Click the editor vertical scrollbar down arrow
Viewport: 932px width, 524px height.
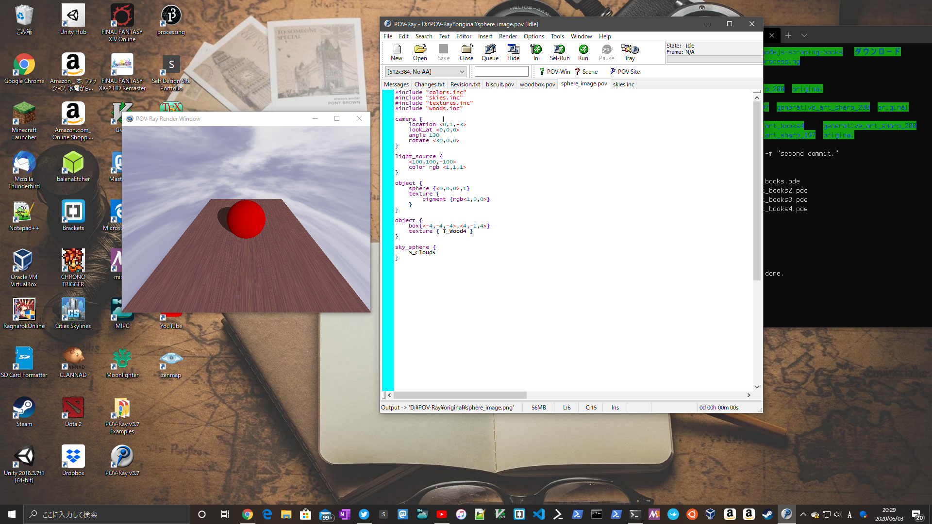[x=757, y=387]
